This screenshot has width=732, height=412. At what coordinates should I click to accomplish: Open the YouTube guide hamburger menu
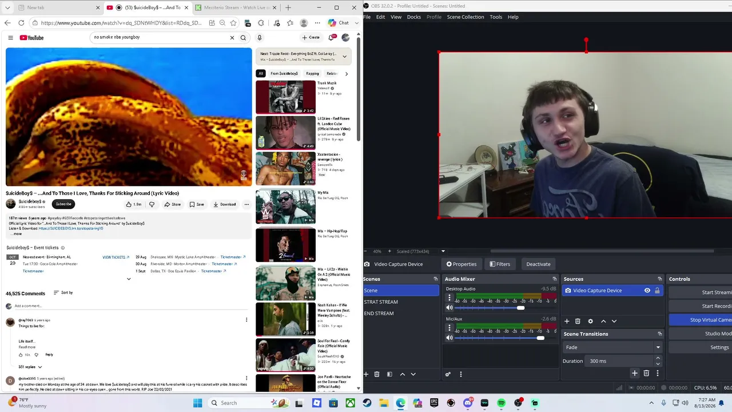coord(10,38)
